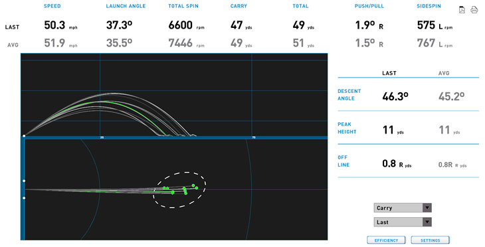Select the CARRY column header

[x=239, y=6]
